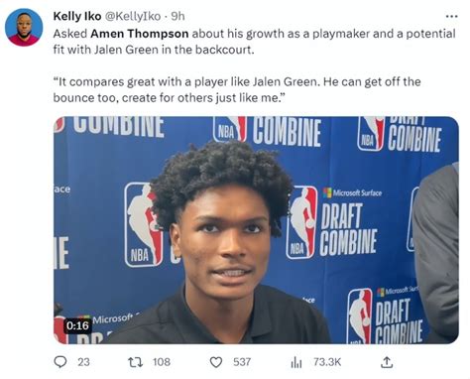Click the 0:16 video duration badge
Image resolution: width=470 pixels, height=379 pixels.
(77, 325)
